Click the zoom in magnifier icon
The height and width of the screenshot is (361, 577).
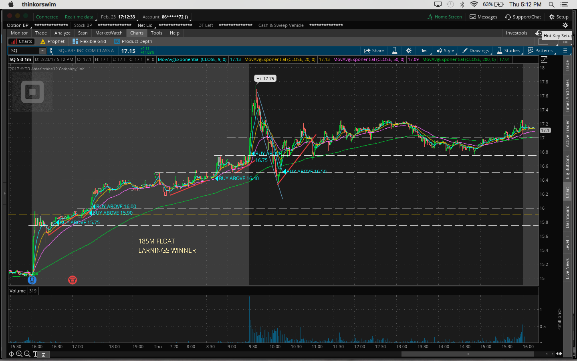click(19, 354)
